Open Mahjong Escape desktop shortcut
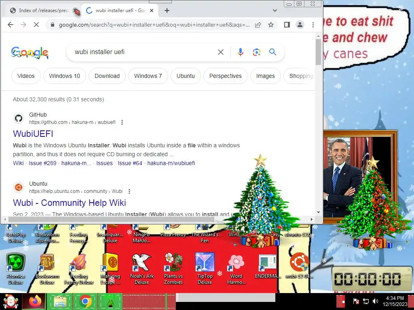The height and width of the screenshot is (310, 414). (110, 269)
